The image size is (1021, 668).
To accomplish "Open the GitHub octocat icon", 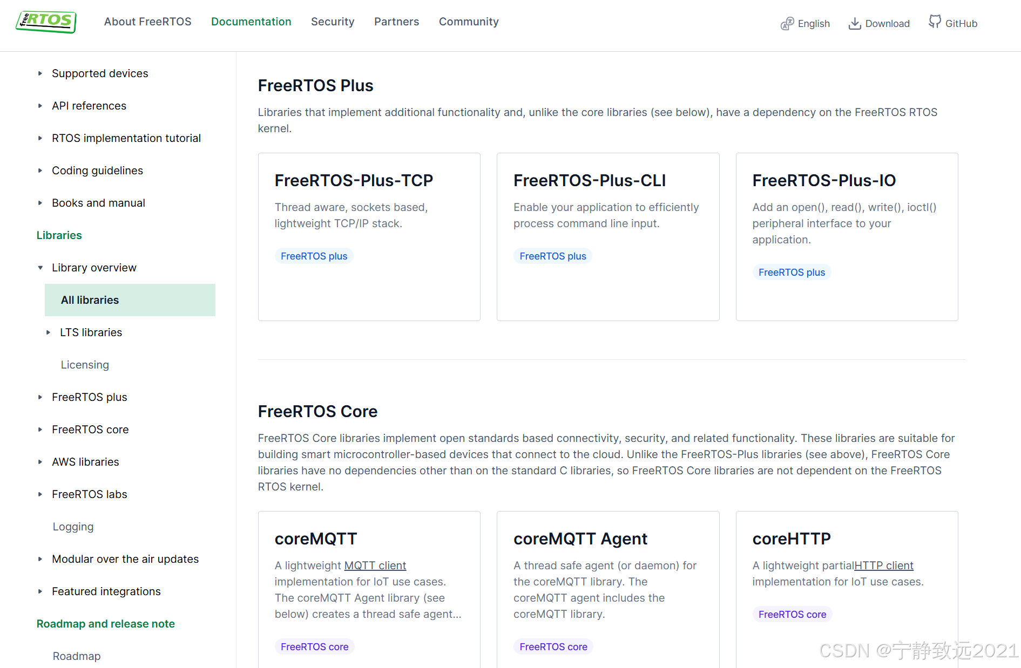I will [935, 22].
